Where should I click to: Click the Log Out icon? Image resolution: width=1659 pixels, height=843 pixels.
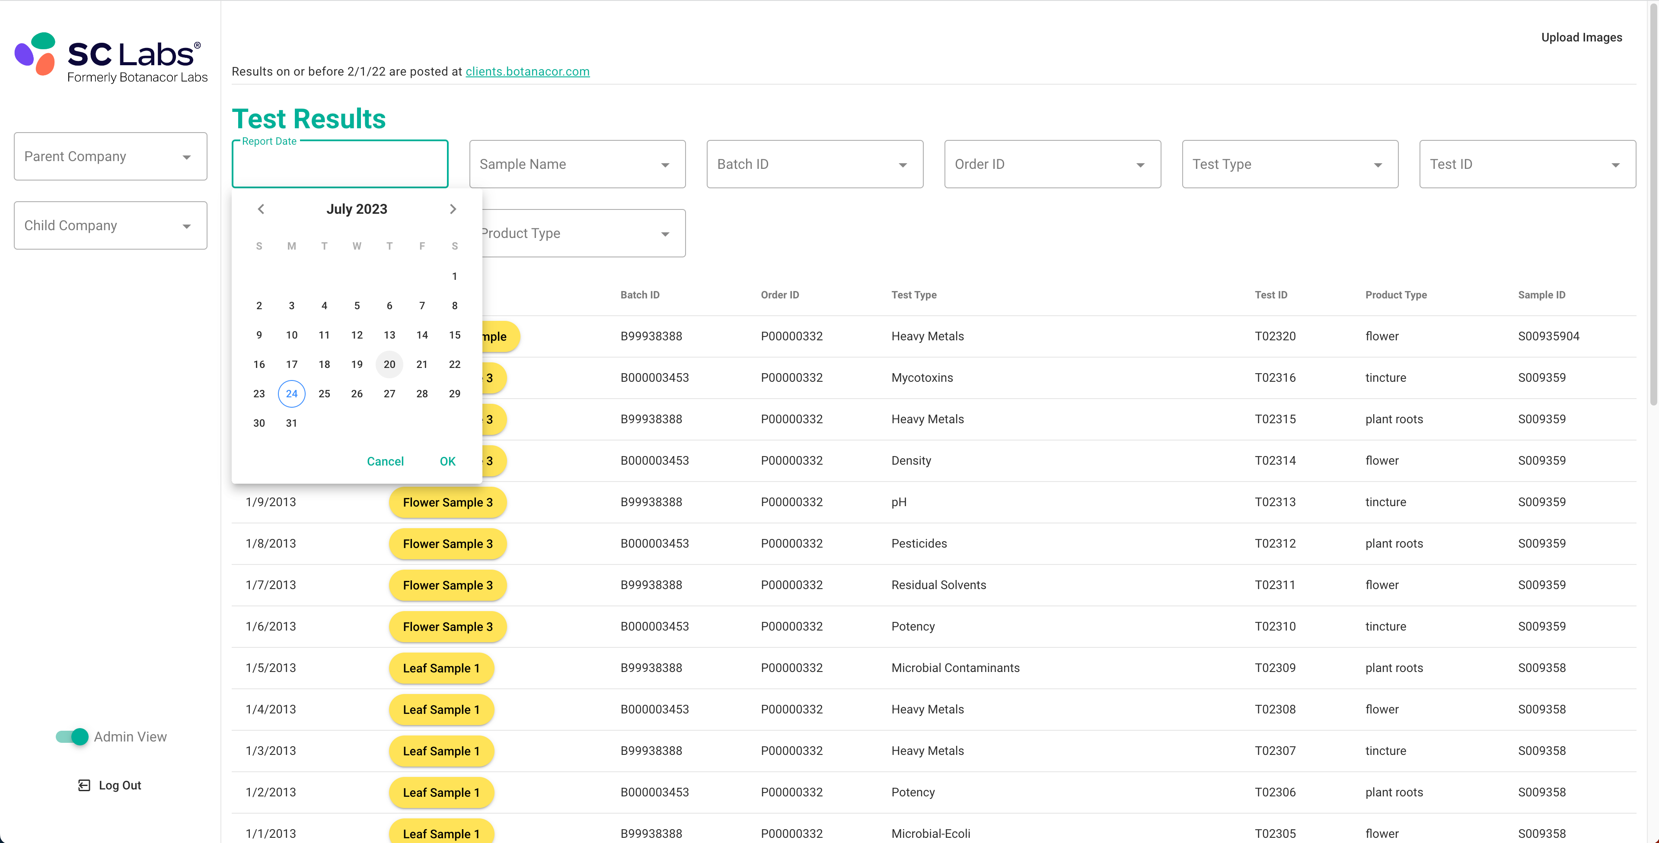pos(84,785)
